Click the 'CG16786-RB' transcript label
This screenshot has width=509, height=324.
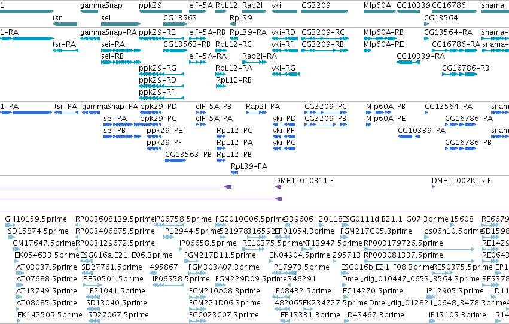coord(465,68)
